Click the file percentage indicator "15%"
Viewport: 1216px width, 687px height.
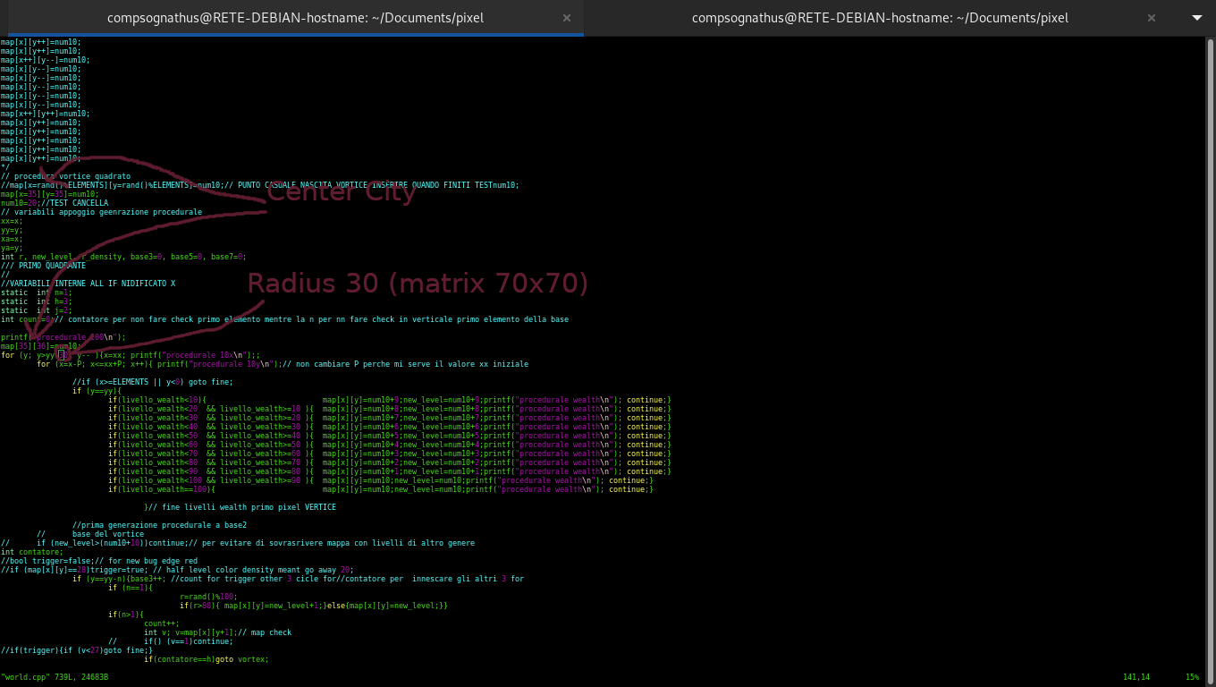click(1192, 677)
